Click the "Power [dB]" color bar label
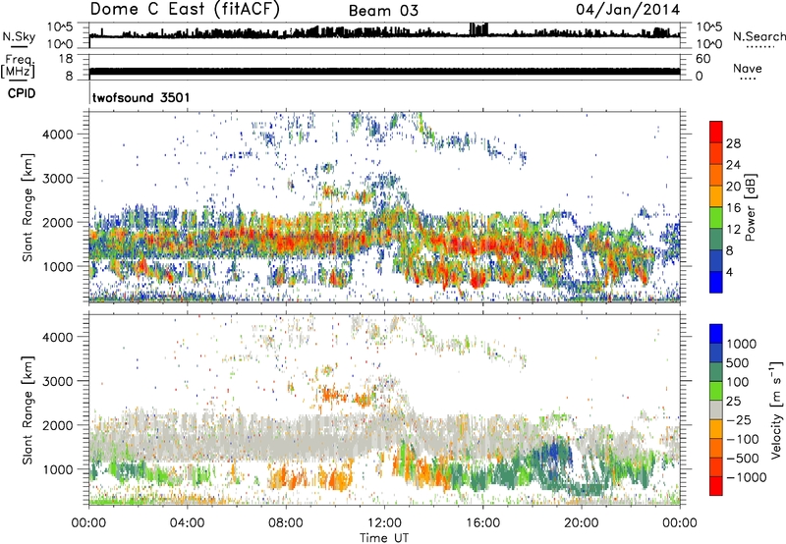The height and width of the screenshot is (544, 786). click(x=750, y=207)
